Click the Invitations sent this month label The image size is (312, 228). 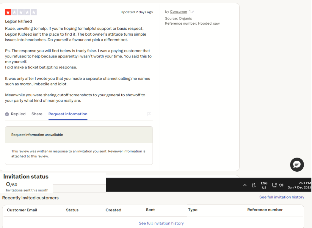click(27, 190)
